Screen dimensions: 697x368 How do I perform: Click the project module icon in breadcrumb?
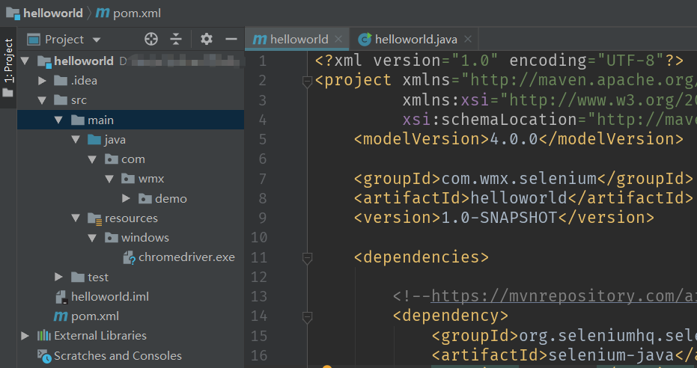[13, 13]
